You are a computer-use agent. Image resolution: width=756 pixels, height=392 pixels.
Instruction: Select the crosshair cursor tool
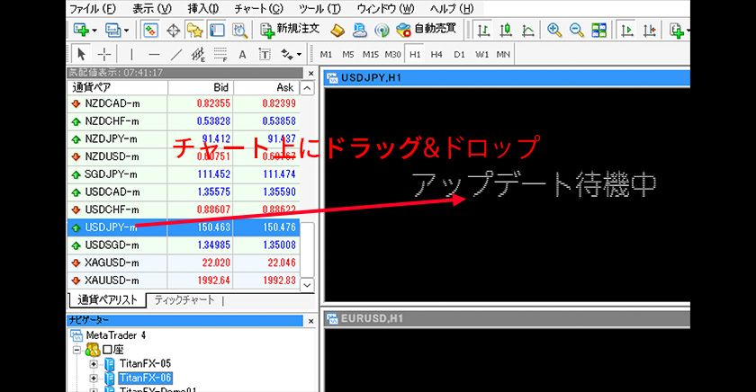pyautogui.click(x=104, y=54)
